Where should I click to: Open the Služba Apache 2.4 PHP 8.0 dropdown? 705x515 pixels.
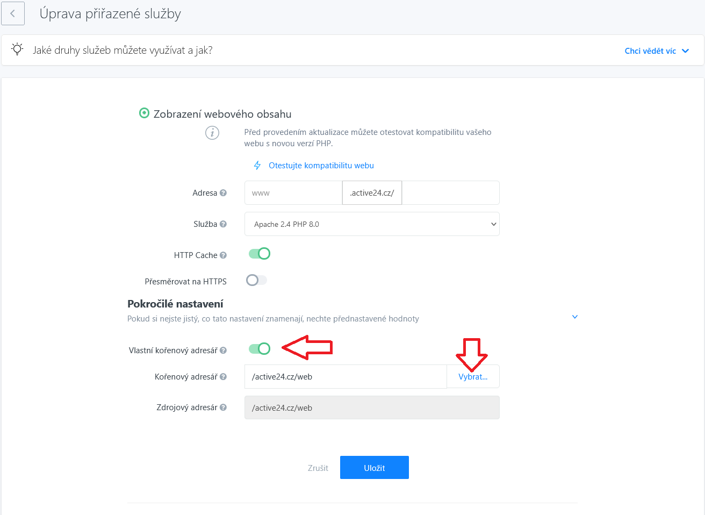[x=372, y=224]
